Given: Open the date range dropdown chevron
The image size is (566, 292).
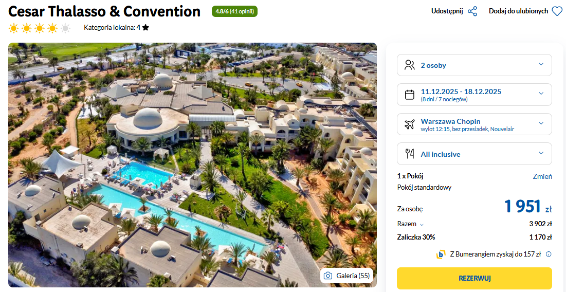Looking at the screenshot, I should (541, 94).
